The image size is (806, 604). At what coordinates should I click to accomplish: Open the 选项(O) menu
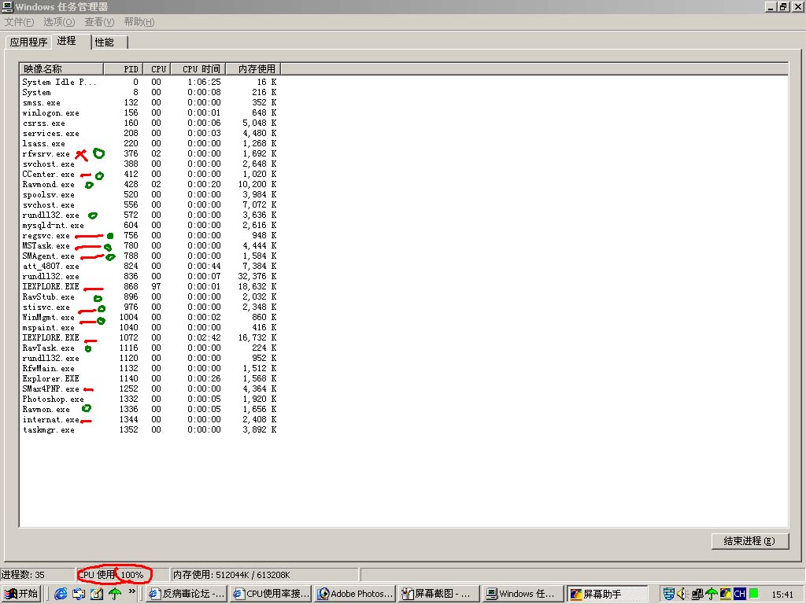pos(59,21)
